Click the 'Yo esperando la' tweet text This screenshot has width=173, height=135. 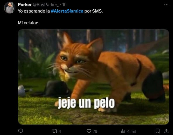34,11
